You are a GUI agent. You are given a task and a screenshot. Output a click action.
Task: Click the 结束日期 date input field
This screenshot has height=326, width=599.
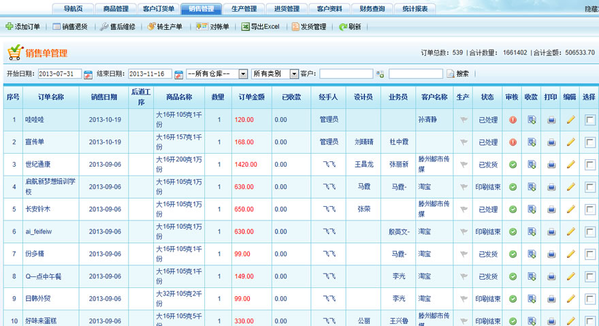tap(150, 74)
